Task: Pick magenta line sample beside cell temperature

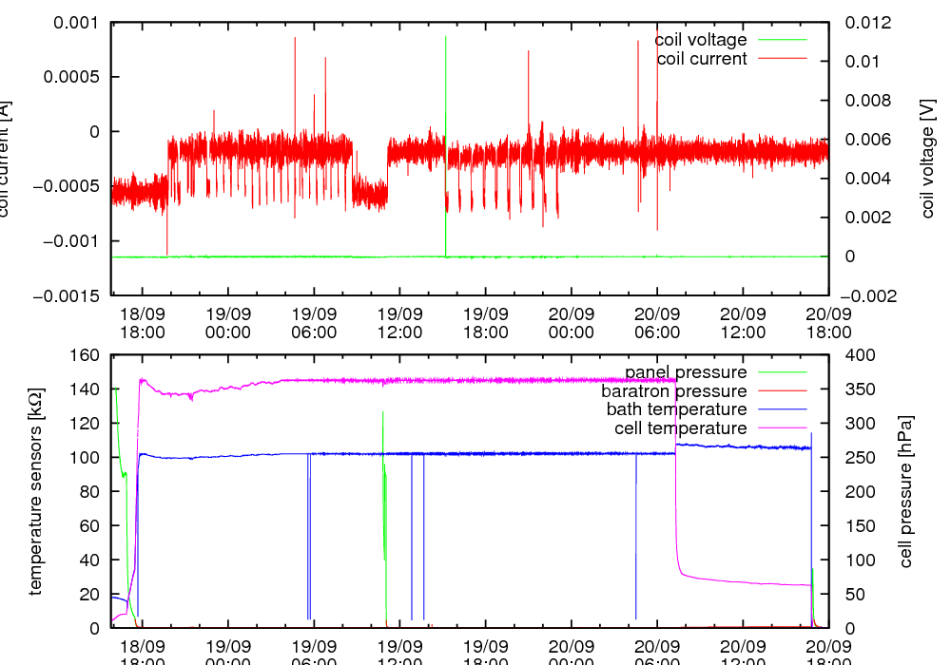Action: click(x=782, y=428)
